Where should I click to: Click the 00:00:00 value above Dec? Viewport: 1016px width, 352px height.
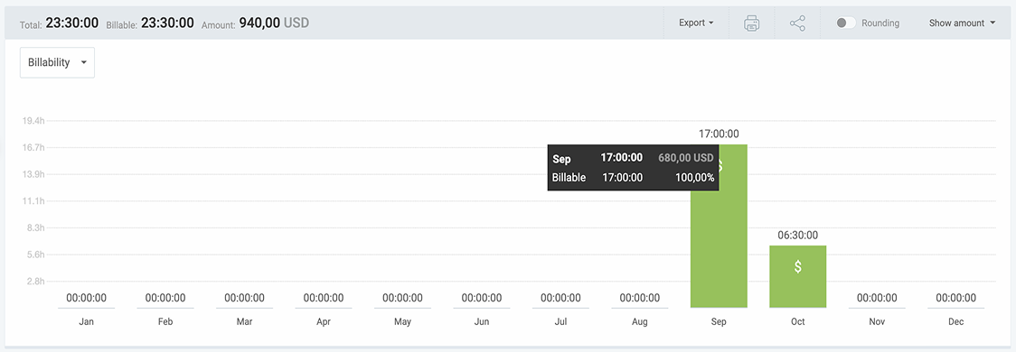955,298
